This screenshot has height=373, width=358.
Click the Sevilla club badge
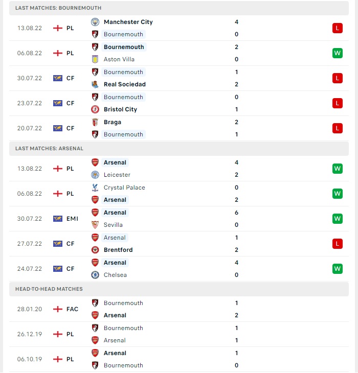(x=95, y=225)
